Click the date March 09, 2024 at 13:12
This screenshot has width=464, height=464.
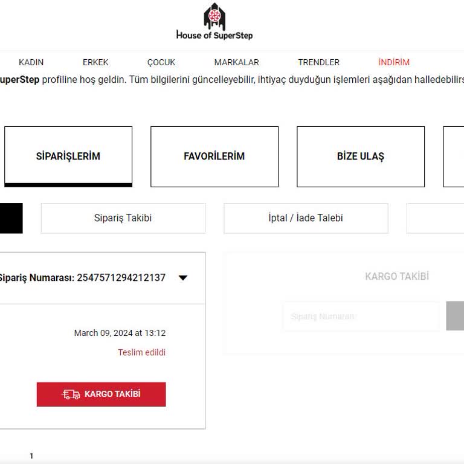[120, 333]
